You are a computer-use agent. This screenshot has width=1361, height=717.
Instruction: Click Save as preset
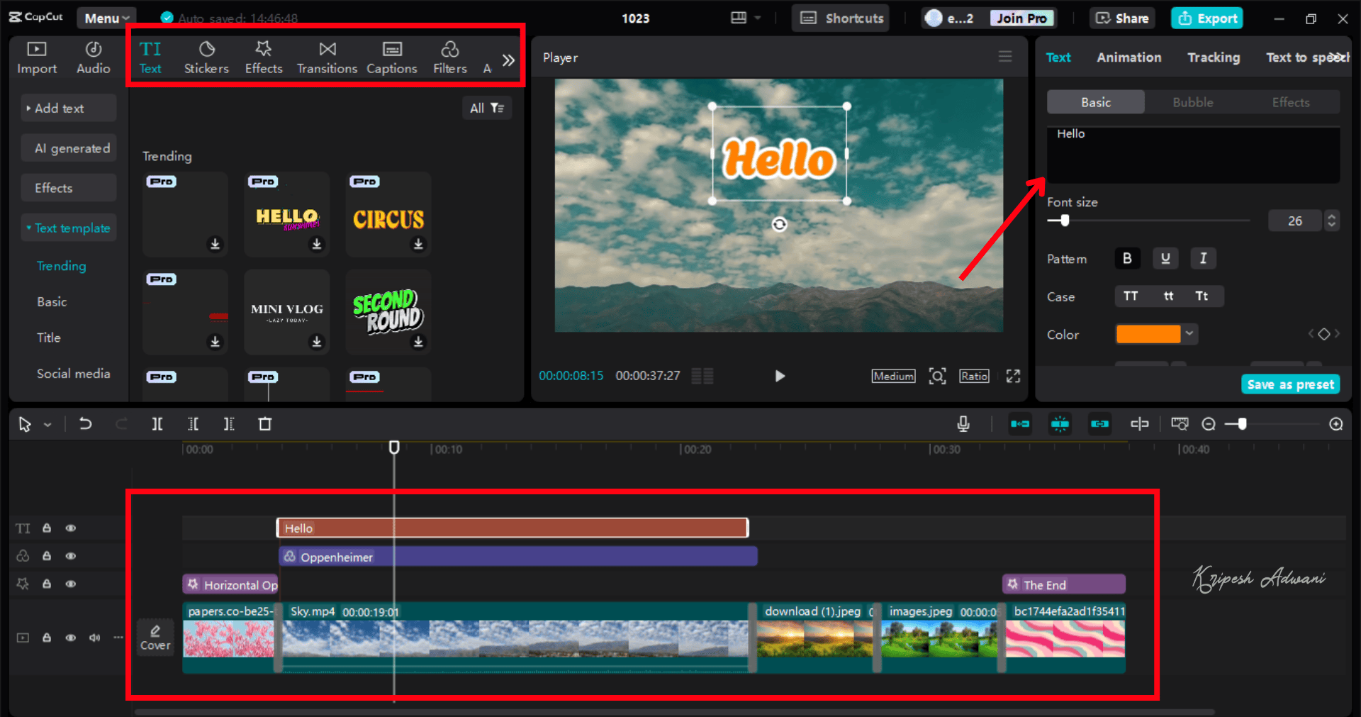click(x=1290, y=384)
